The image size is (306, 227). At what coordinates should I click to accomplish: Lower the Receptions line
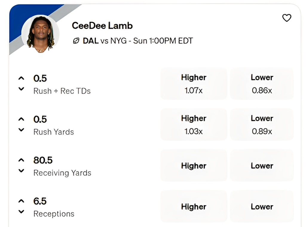[21, 211]
